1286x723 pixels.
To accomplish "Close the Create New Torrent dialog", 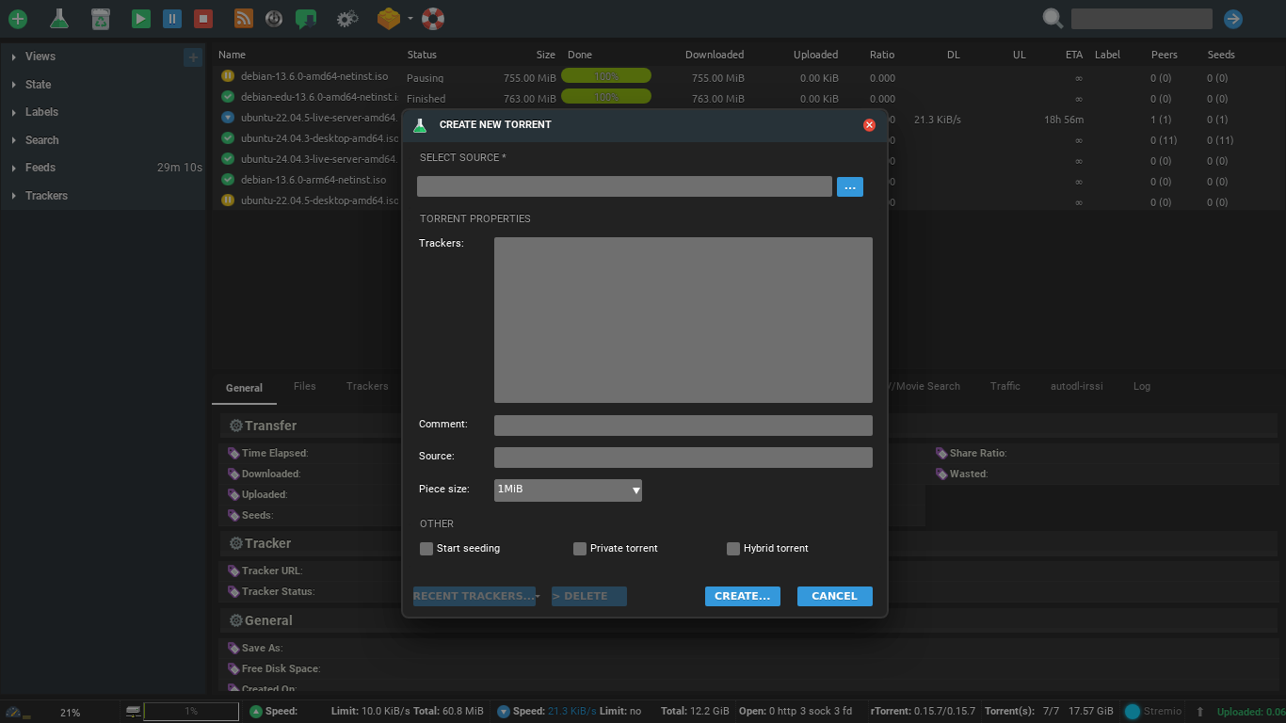I will pyautogui.click(x=869, y=124).
